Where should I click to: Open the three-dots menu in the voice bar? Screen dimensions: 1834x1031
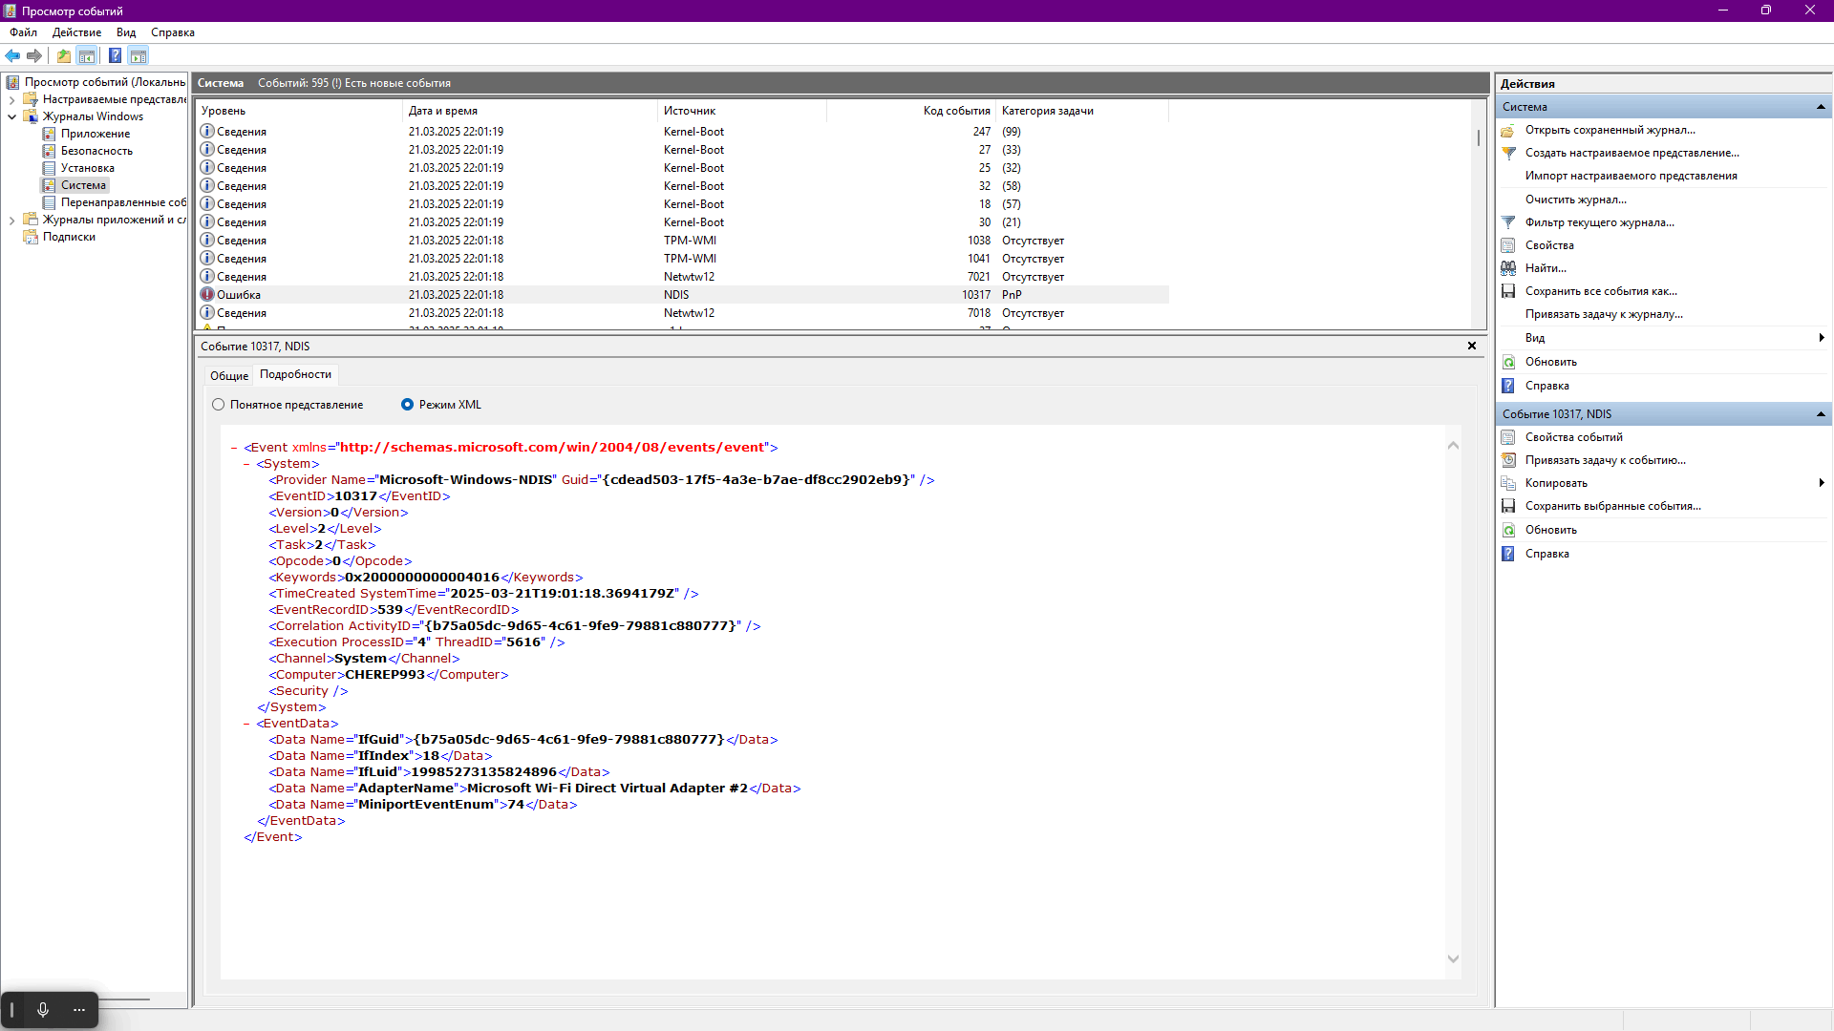point(79,1009)
